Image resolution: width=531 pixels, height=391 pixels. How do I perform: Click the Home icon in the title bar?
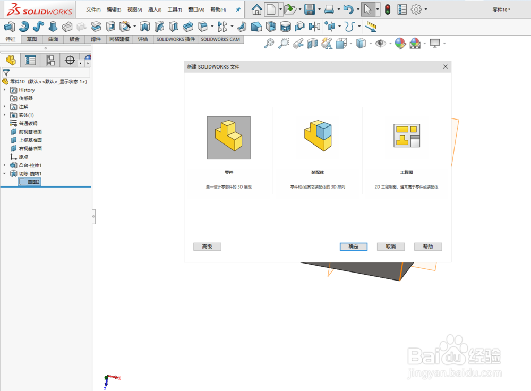tap(256, 10)
